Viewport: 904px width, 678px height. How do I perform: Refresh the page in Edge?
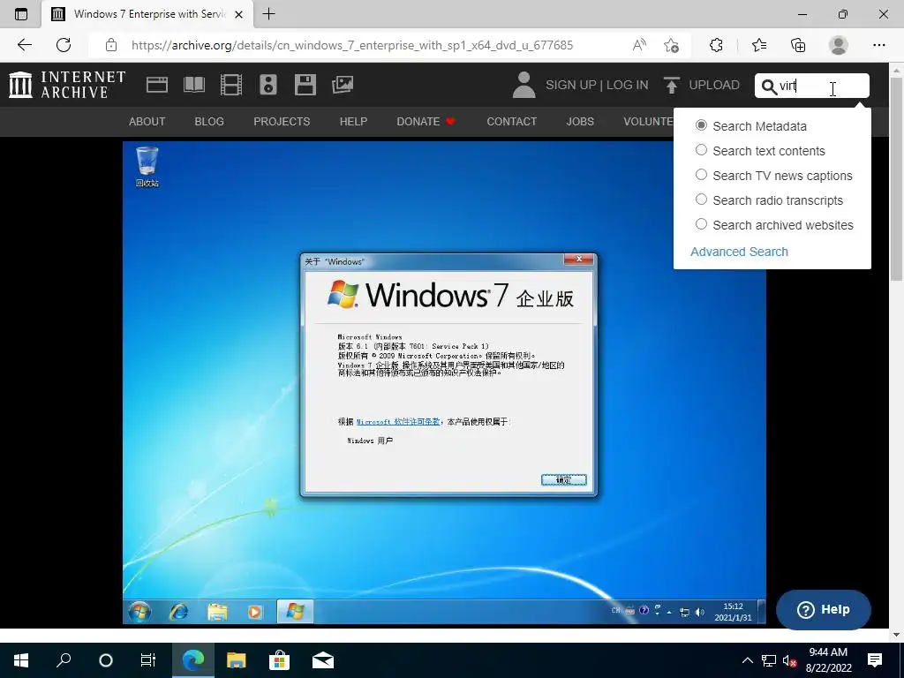[x=64, y=45]
